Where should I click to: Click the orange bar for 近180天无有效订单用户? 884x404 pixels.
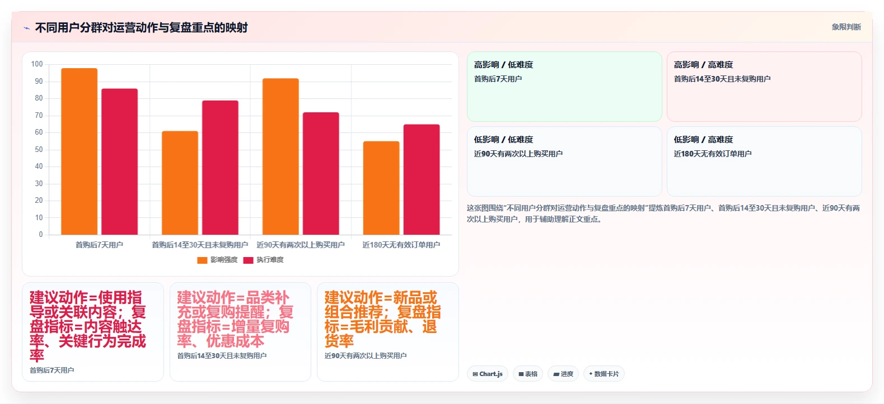click(x=381, y=188)
